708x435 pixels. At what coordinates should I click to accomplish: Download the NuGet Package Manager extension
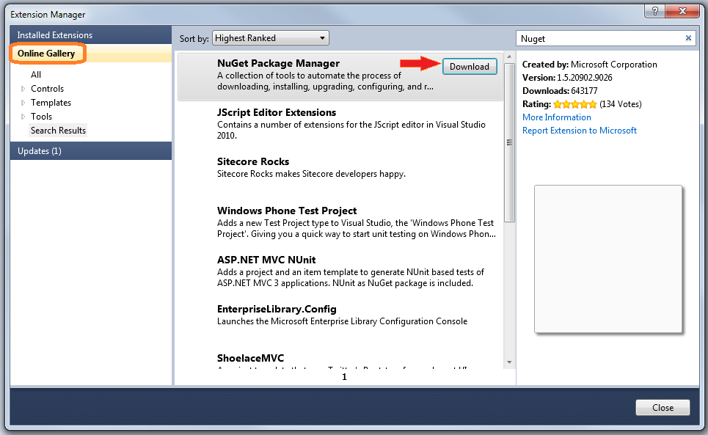(x=470, y=66)
